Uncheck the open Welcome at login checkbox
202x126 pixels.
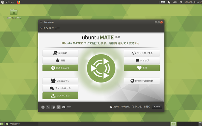click(111, 107)
